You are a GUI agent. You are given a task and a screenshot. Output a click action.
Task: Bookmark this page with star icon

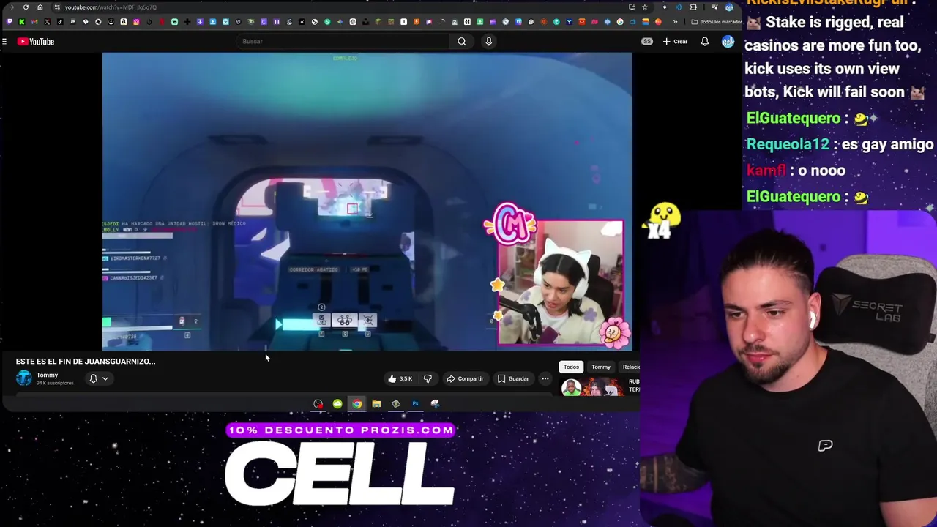[645, 7]
